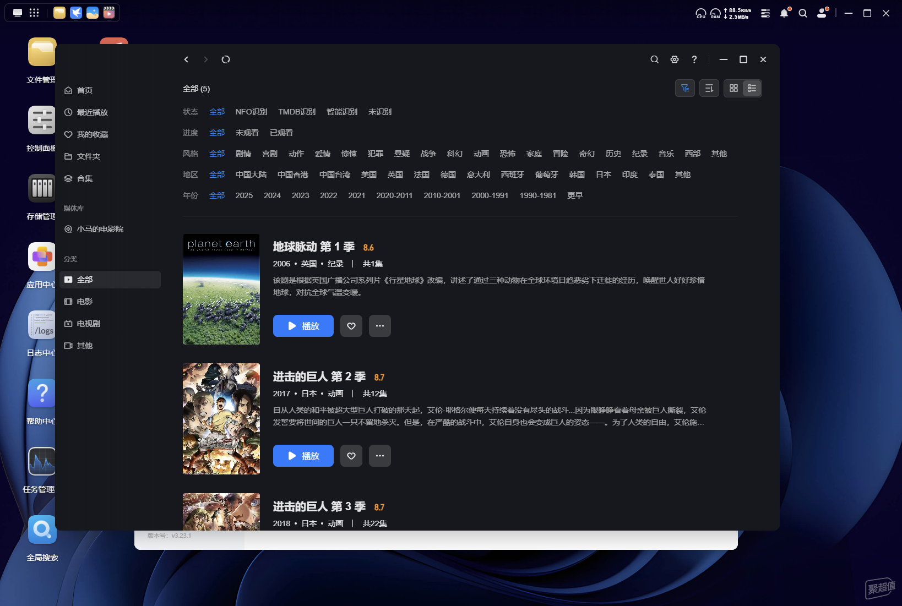Open the desktop 控制面板 icon

click(x=42, y=120)
